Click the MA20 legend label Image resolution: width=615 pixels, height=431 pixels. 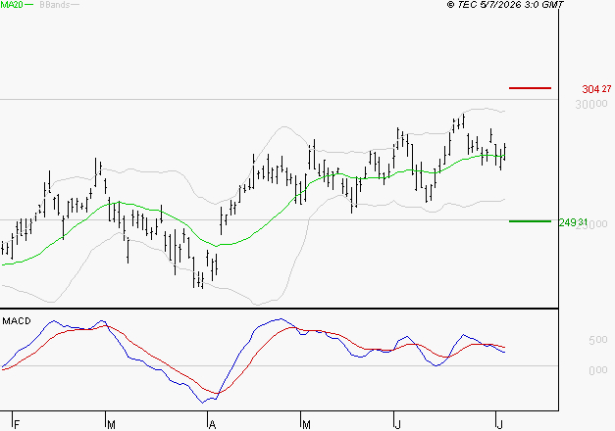tap(12, 5)
